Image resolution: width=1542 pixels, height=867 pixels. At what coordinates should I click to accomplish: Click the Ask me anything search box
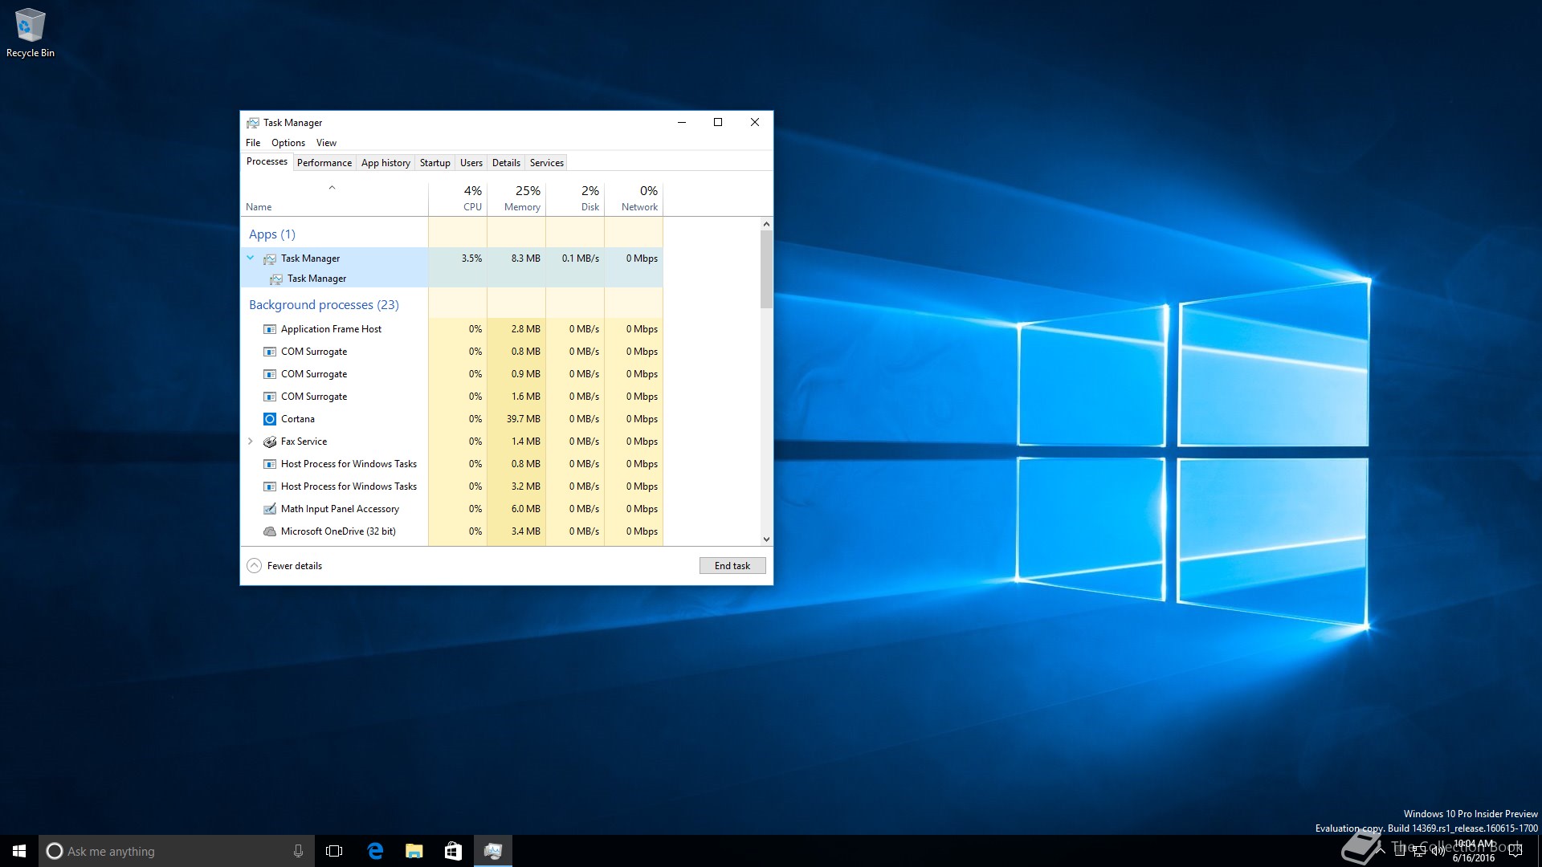click(x=175, y=851)
